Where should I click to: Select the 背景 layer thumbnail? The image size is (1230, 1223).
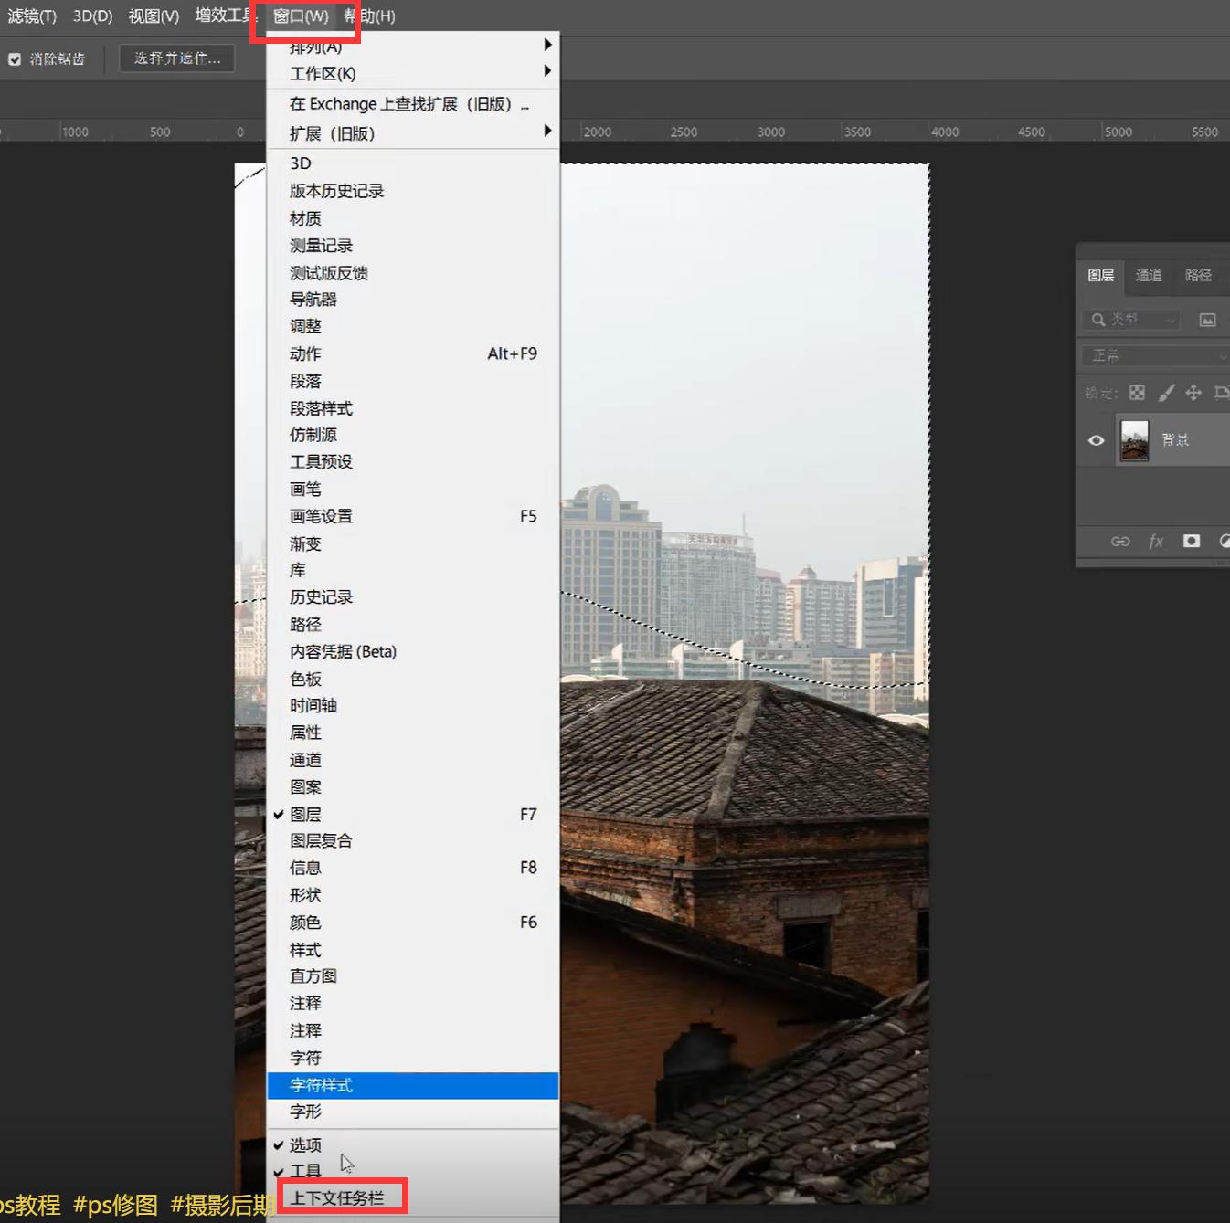tap(1134, 439)
